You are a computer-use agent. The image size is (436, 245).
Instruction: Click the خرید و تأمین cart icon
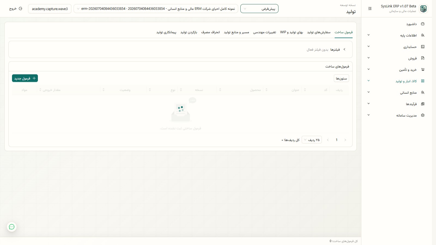pos(423,70)
